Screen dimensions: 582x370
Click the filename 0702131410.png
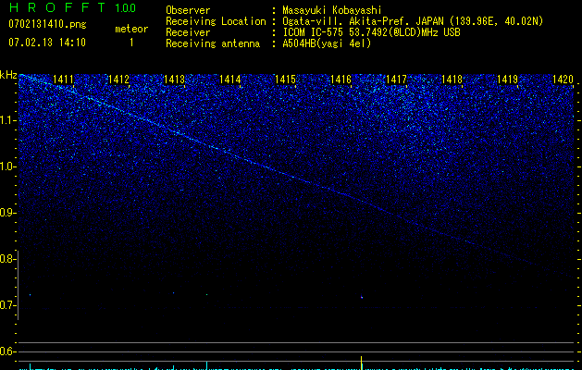47,24
